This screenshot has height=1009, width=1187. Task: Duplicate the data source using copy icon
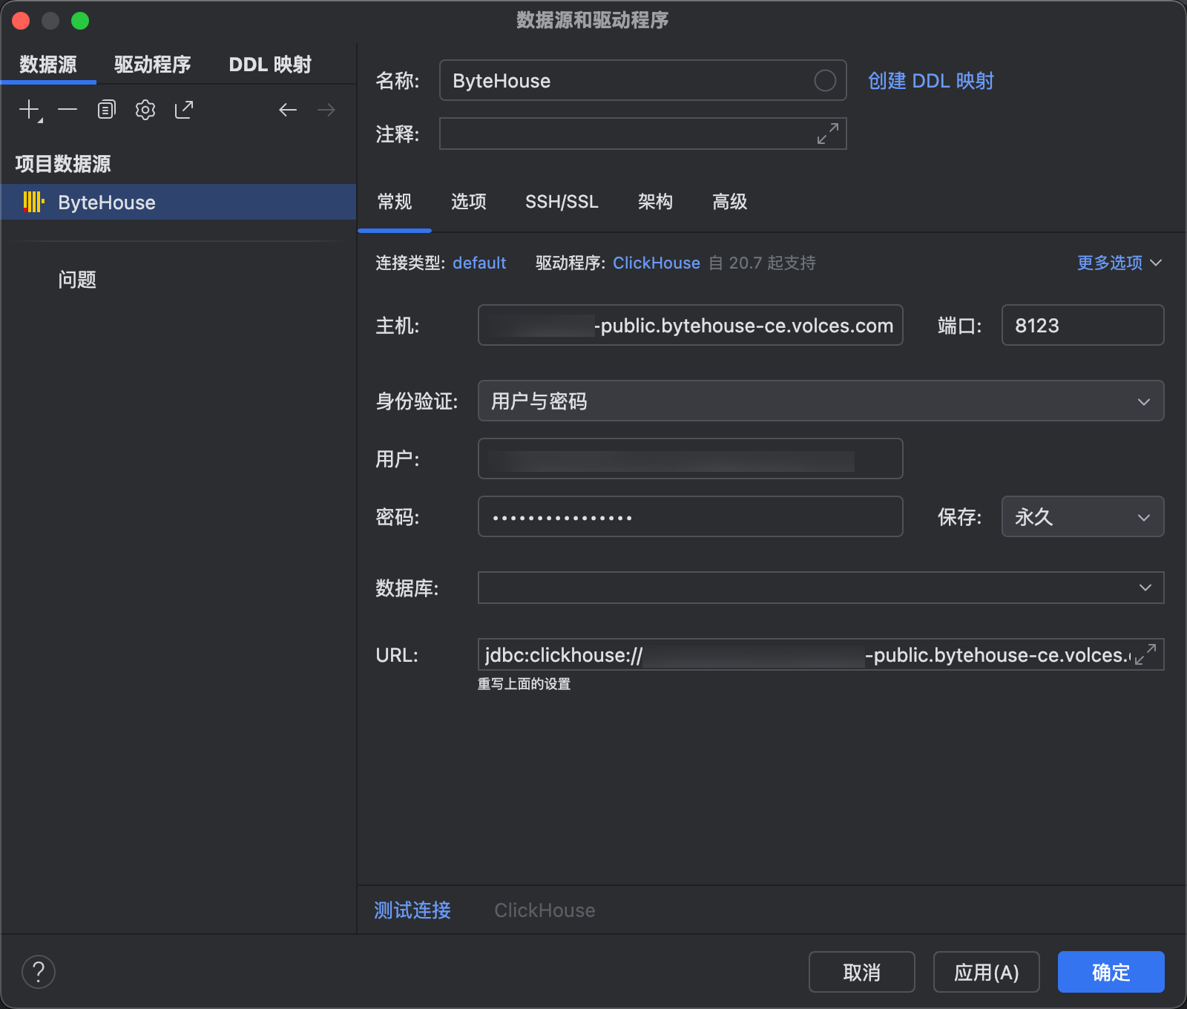pyautogui.click(x=107, y=111)
